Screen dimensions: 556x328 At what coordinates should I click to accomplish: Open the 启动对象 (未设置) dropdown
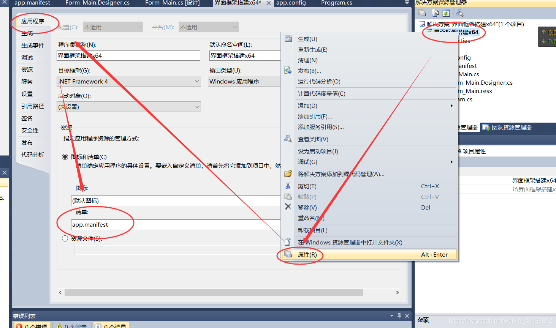[129, 107]
